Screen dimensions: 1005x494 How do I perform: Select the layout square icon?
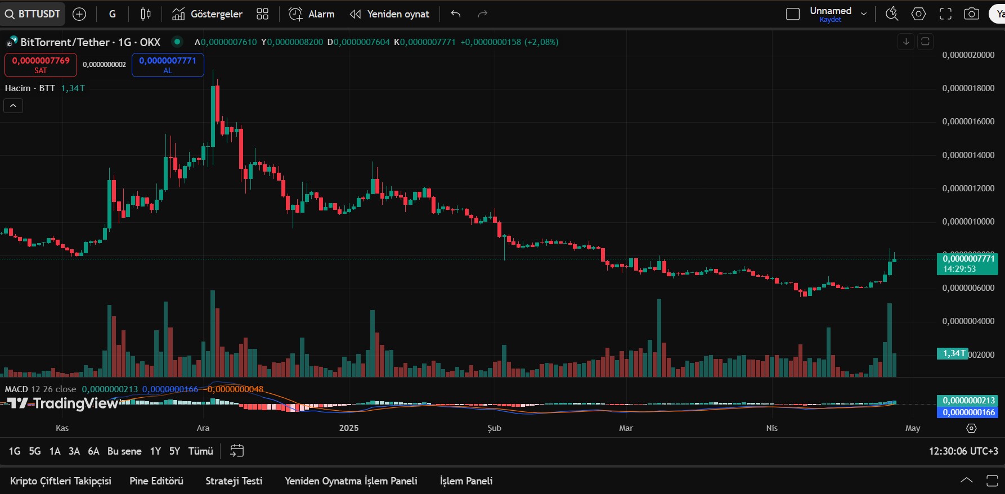tap(793, 14)
